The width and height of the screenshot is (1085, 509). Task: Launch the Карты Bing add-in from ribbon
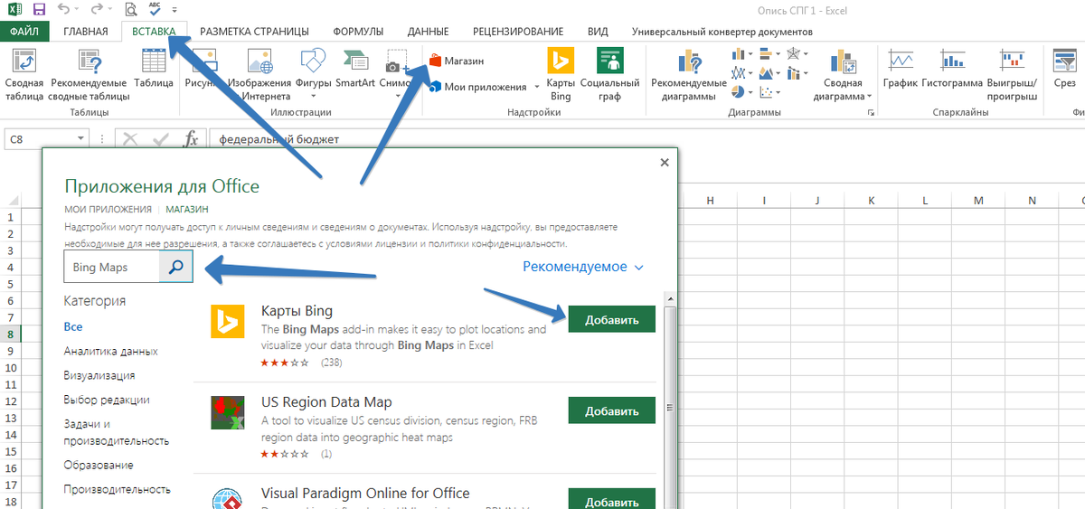coord(561,75)
